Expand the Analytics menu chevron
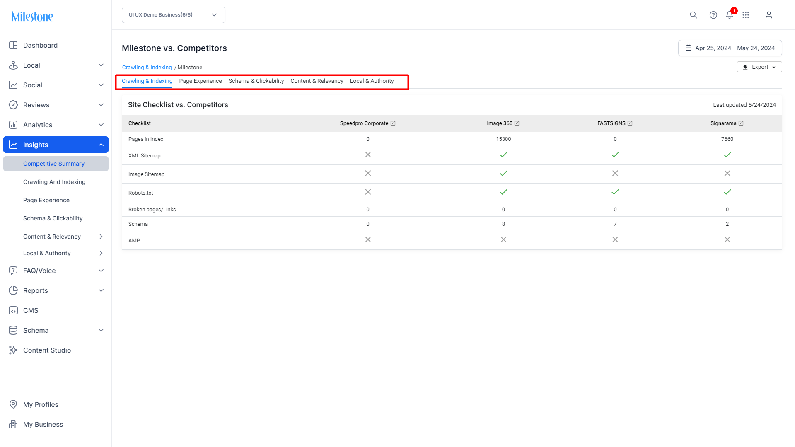 coord(101,125)
